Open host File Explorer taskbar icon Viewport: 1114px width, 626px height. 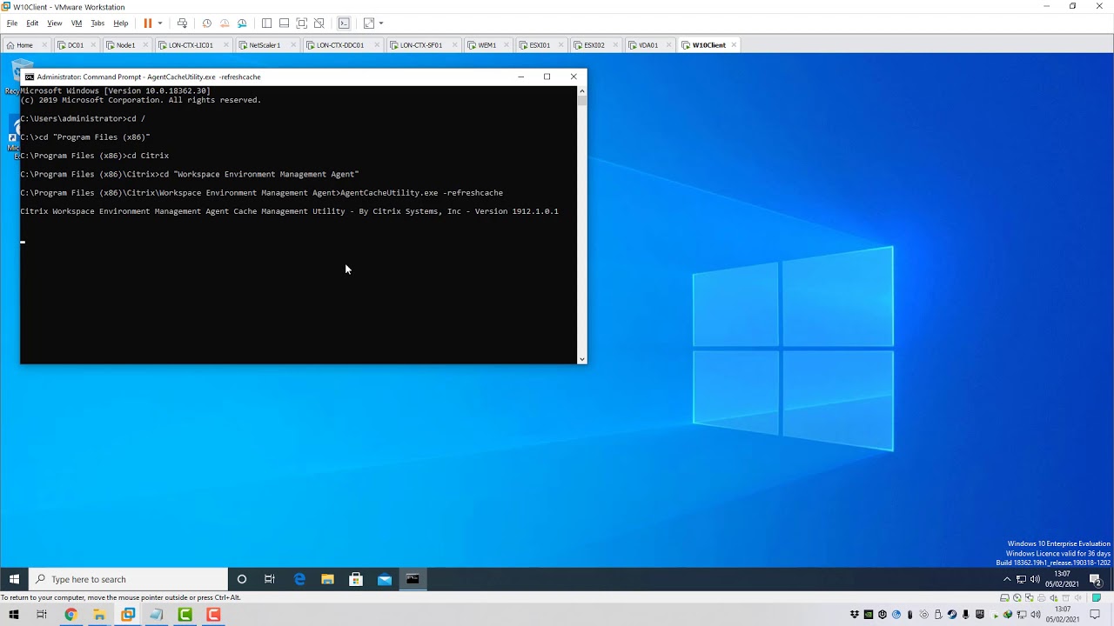[99, 615]
